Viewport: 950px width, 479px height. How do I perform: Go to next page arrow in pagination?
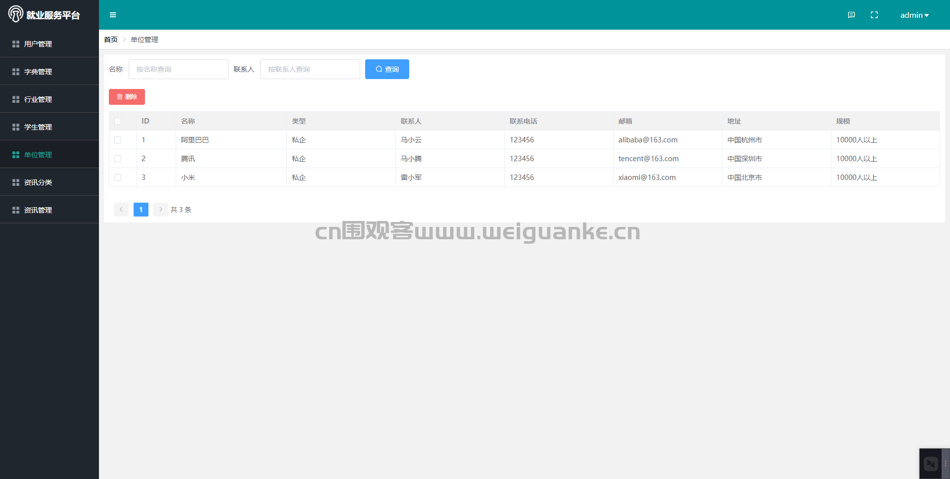(161, 210)
